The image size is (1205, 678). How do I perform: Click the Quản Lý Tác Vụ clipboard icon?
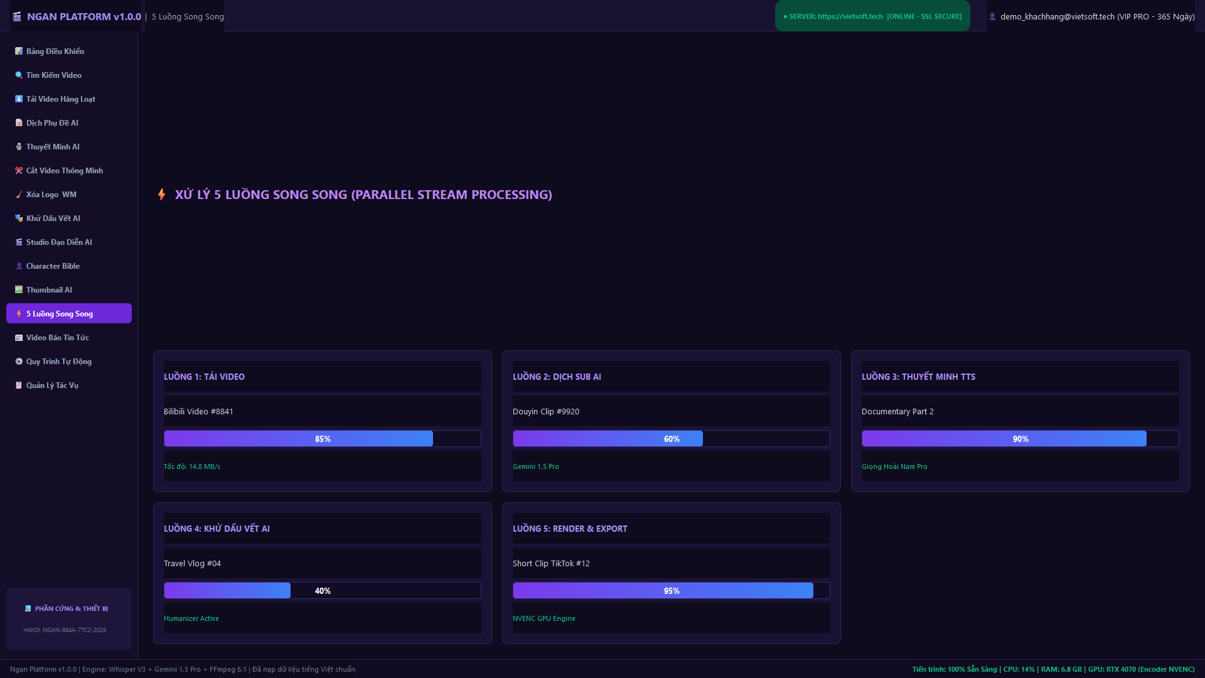point(19,385)
